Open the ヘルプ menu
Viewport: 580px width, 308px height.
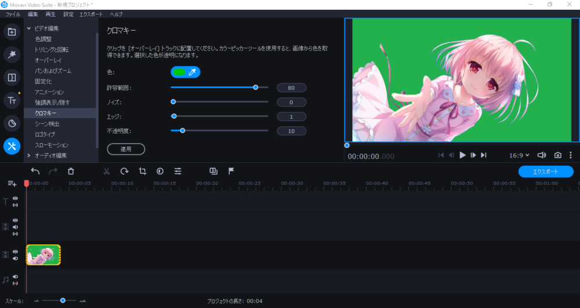tap(116, 14)
